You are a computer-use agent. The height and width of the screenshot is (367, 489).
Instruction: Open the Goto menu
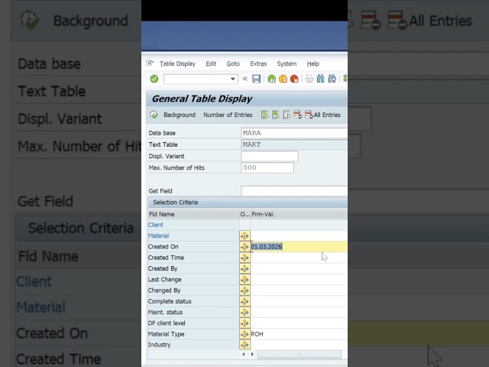tap(233, 63)
